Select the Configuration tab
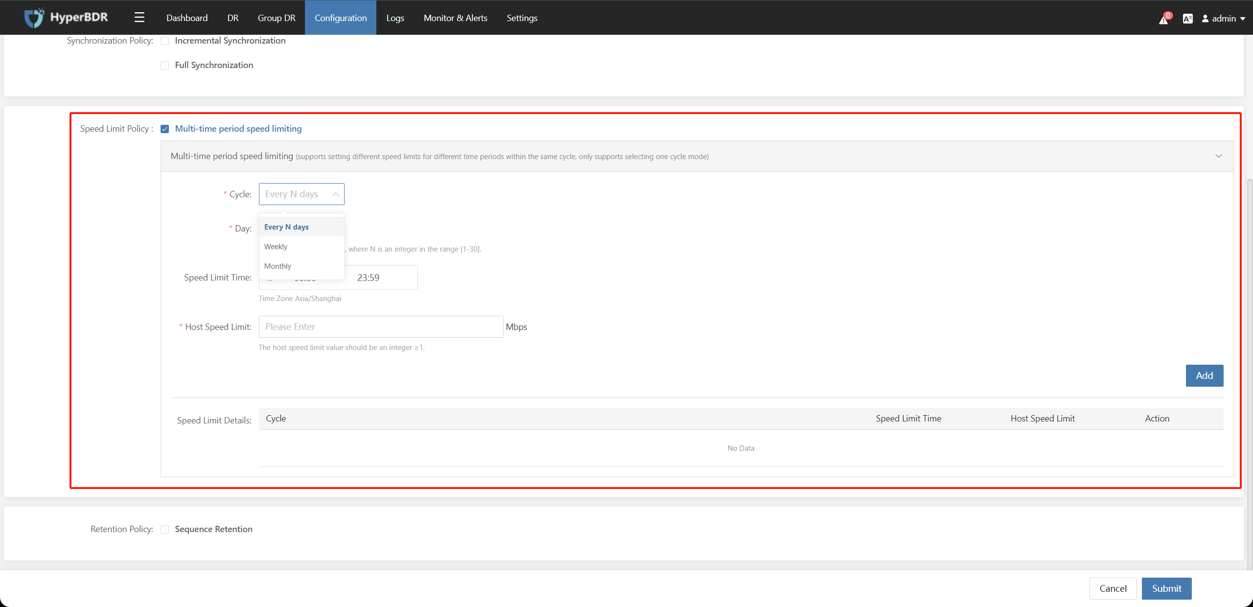The height and width of the screenshot is (607, 1253). click(x=341, y=18)
